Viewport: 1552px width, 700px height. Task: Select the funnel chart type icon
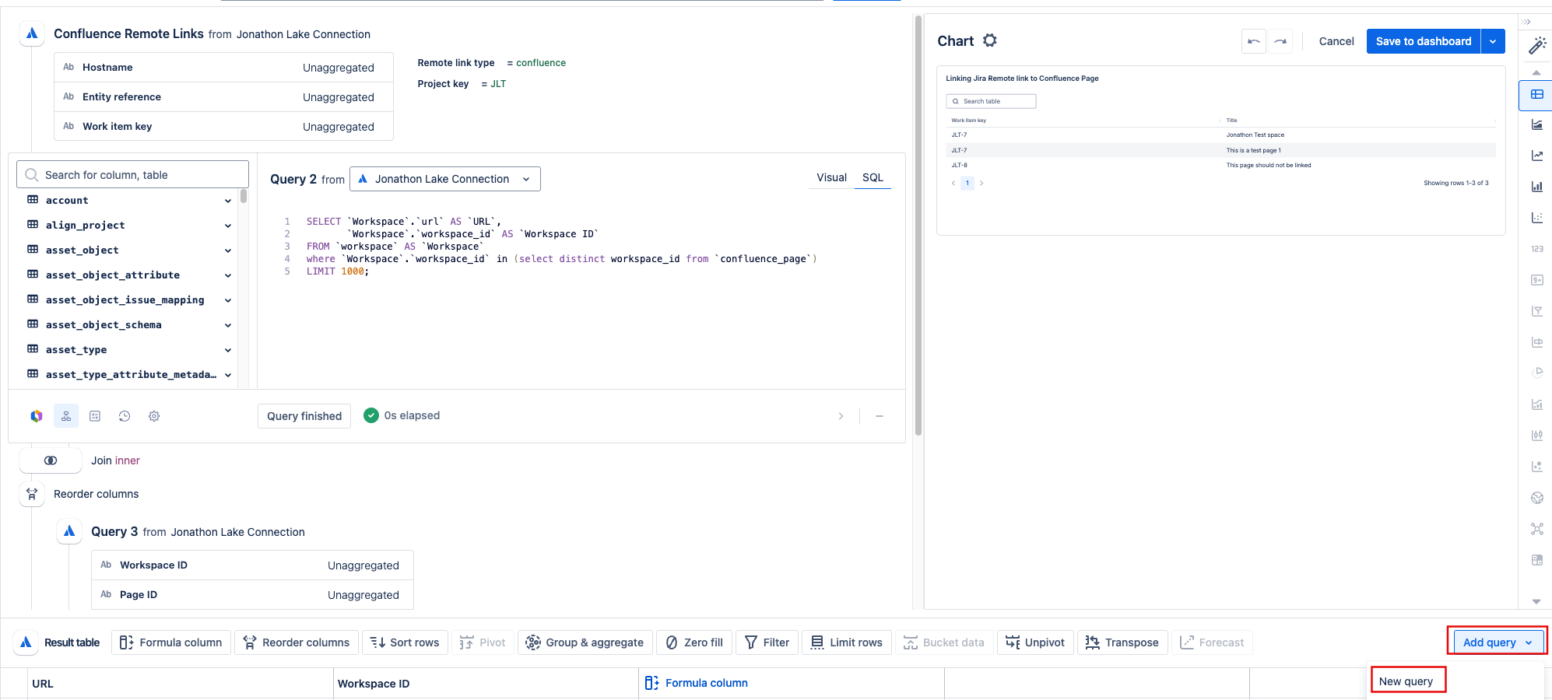[x=1537, y=311]
